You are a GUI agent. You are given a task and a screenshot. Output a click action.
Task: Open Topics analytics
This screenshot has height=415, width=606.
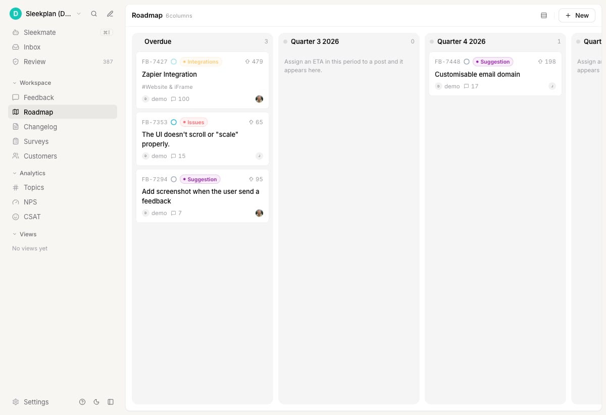click(x=63, y=187)
